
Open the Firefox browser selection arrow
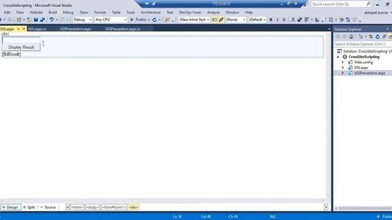[x=149, y=20]
